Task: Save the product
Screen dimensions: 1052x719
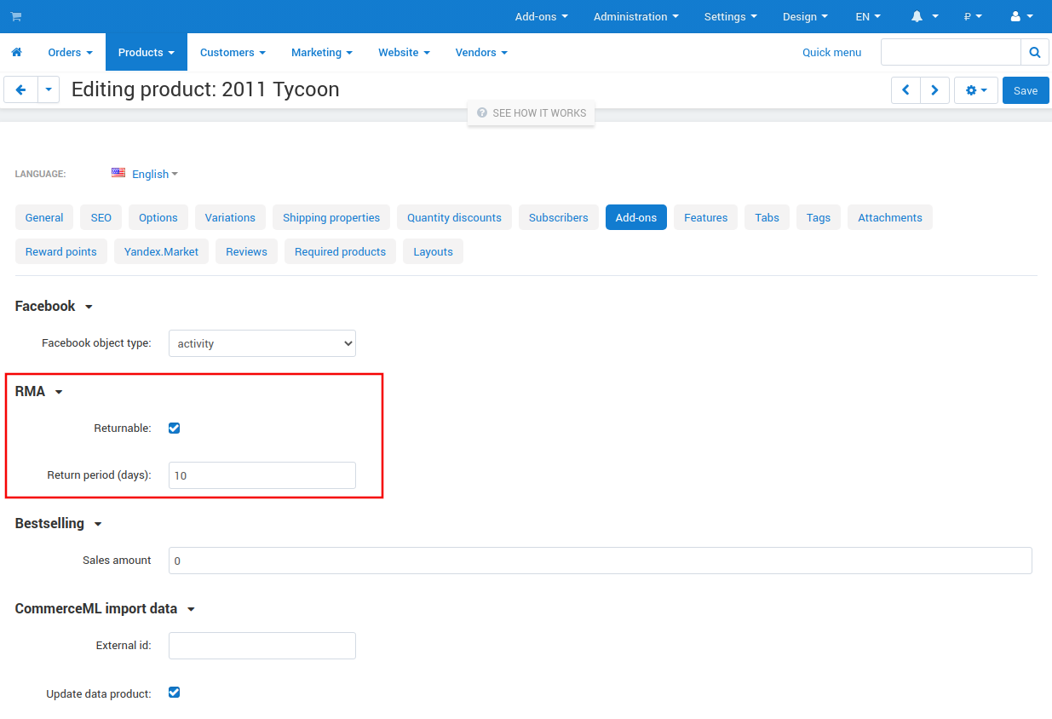Action: tap(1026, 90)
